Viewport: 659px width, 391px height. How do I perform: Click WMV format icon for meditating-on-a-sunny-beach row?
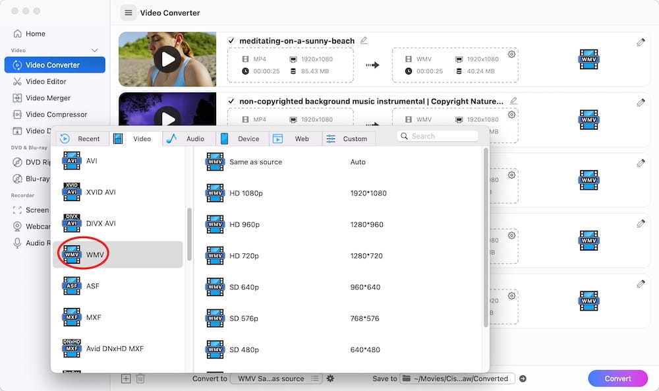pyautogui.click(x=588, y=59)
